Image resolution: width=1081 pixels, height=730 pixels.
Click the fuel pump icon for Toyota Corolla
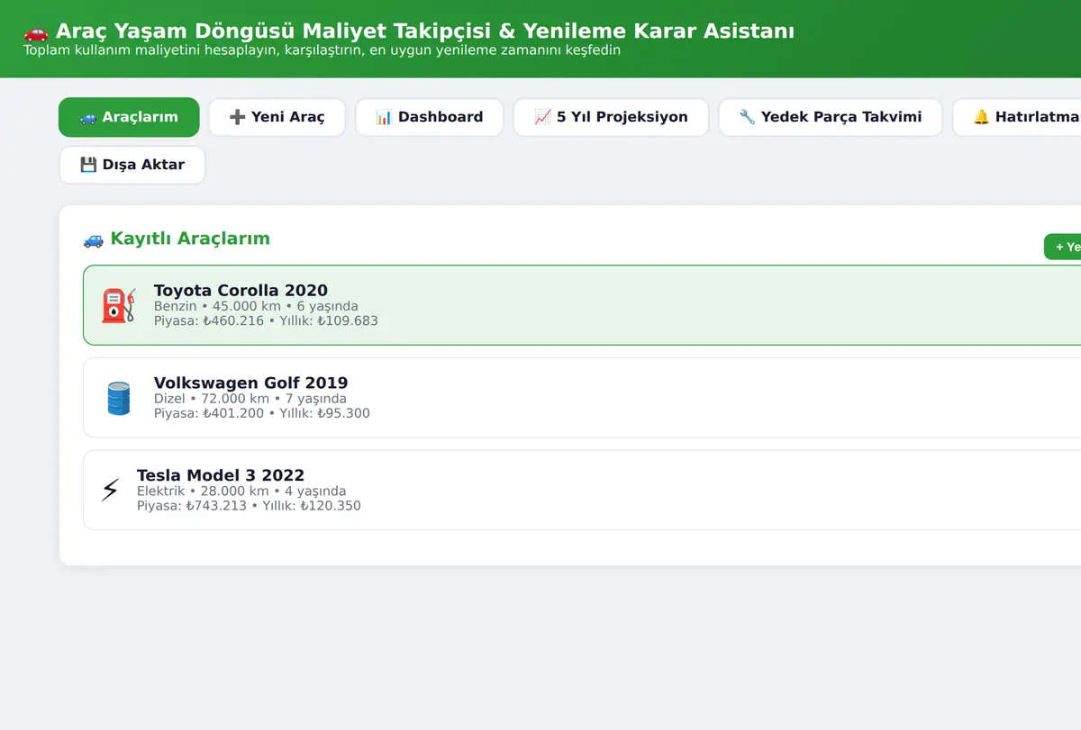pos(119,306)
